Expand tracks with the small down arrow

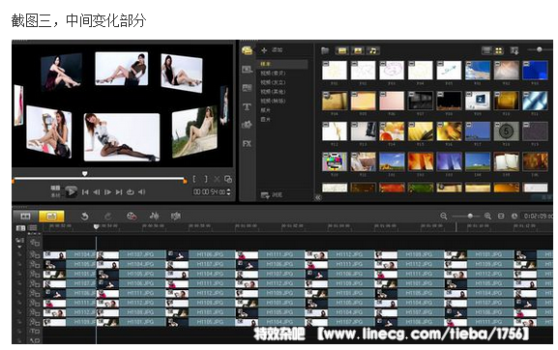(19, 247)
